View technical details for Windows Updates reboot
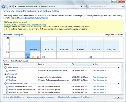126x102 pixels. (x=100, y=80)
